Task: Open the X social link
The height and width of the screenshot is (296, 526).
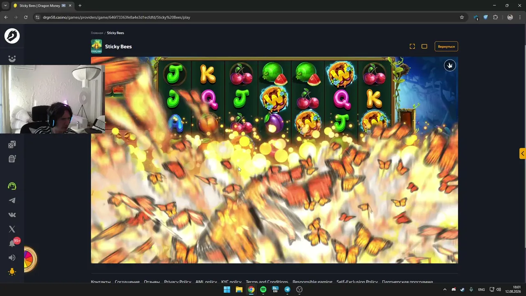Action: tap(12, 229)
